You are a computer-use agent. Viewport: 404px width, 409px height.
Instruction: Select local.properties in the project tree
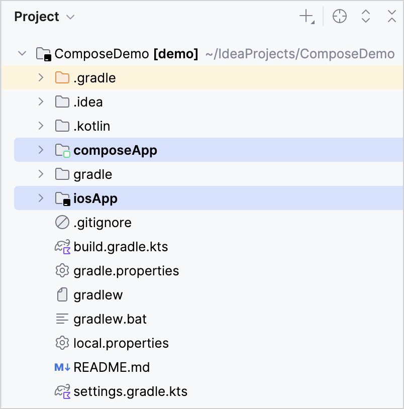click(121, 343)
